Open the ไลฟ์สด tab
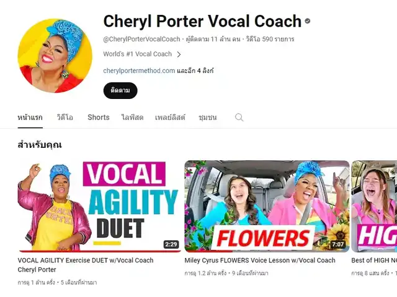This screenshot has width=397, height=297. click(132, 118)
